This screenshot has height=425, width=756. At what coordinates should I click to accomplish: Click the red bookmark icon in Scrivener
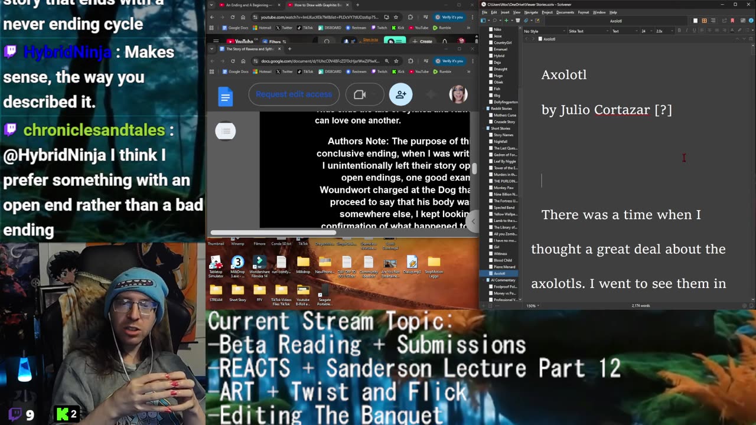[732, 21]
